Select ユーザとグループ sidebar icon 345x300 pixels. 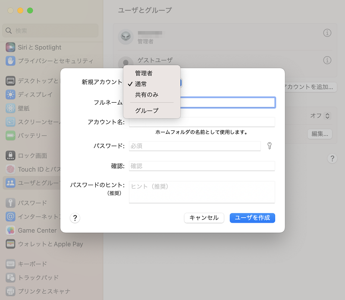coord(10,183)
